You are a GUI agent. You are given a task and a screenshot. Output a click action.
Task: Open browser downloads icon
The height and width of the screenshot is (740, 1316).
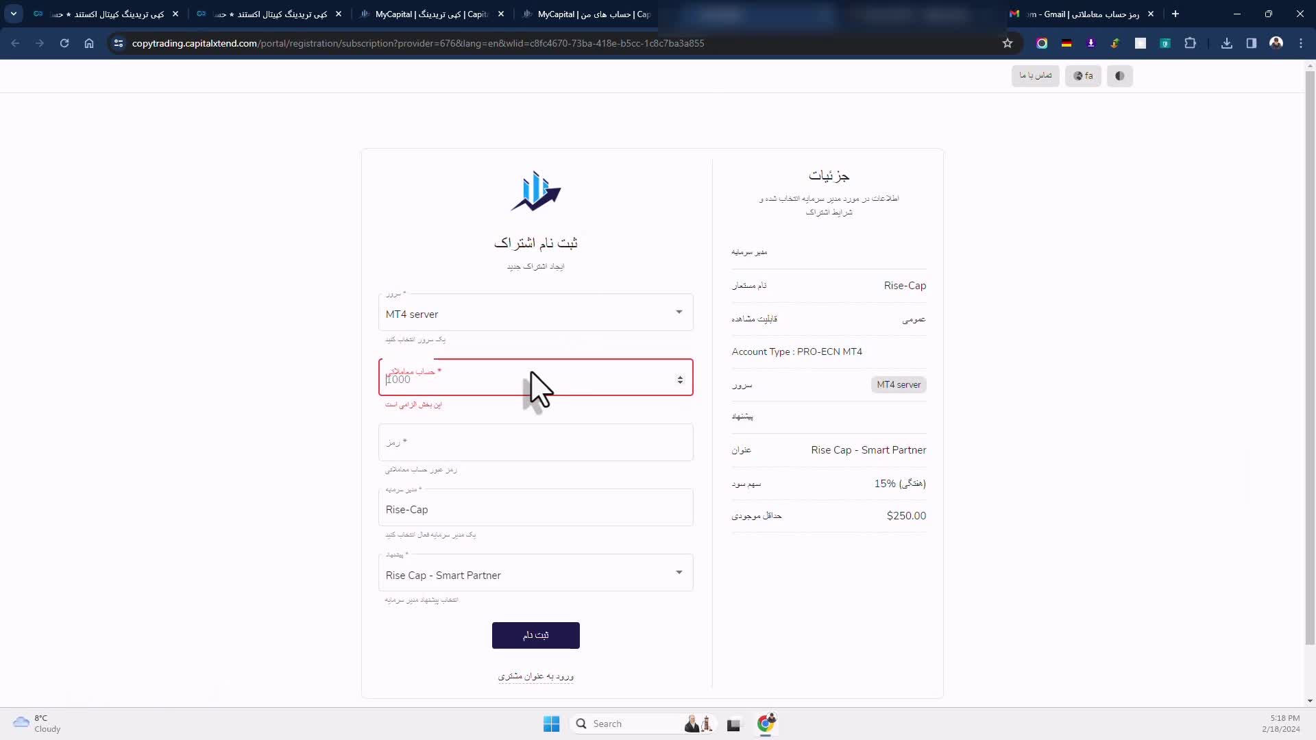click(1227, 43)
